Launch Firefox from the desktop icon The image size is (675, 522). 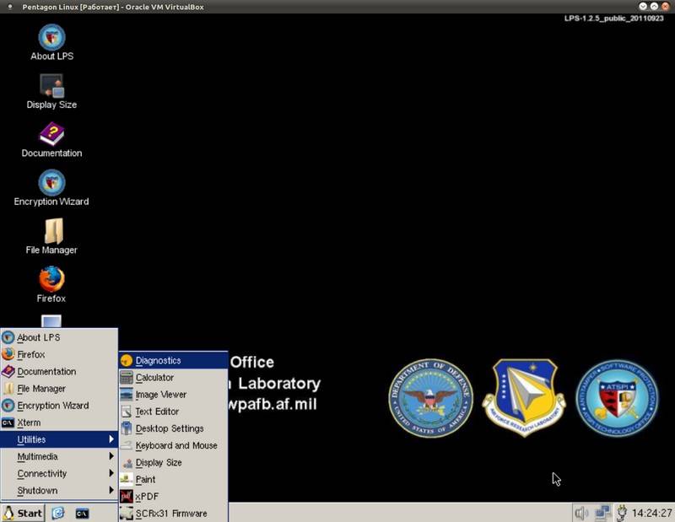[x=51, y=280]
